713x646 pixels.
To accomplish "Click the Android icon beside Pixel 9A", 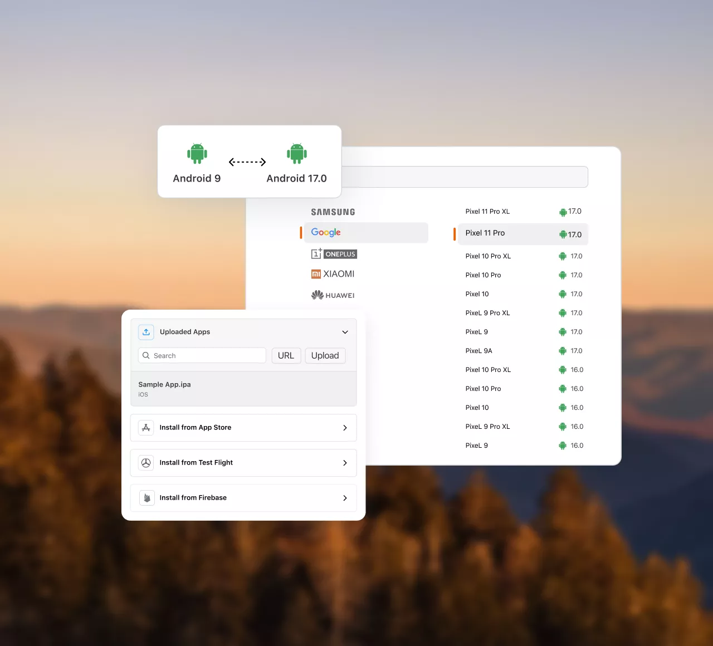I will tap(563, 351).
